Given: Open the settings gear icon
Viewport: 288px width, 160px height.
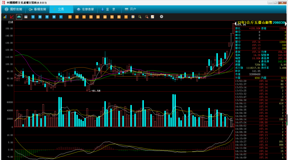Looking at the screenshot, I should coord(161,17).
